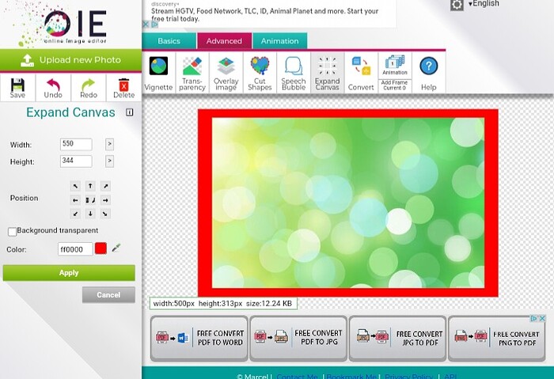Open the Convert tool
The height and width of the screenshot is (379, 554).
coord(361,73)
